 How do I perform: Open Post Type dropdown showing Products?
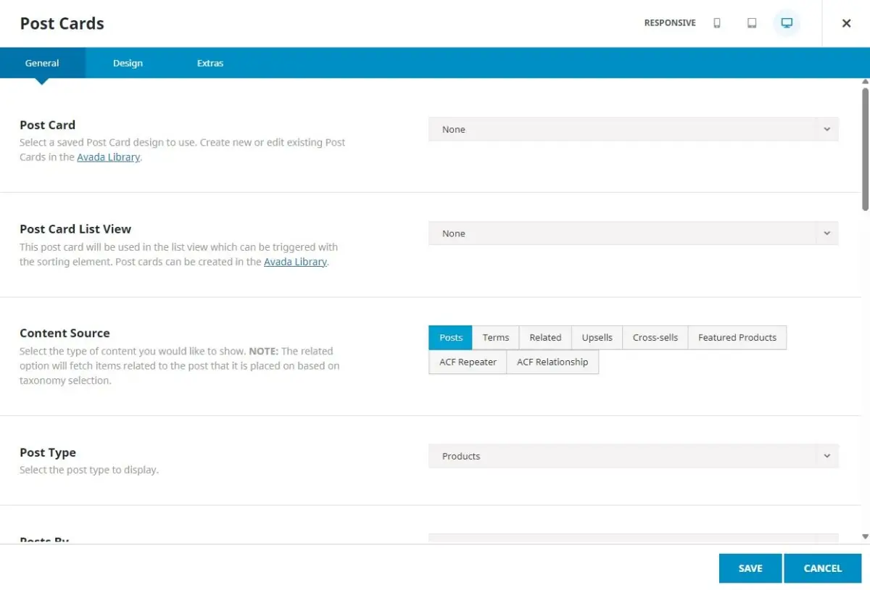coord(633,457)
